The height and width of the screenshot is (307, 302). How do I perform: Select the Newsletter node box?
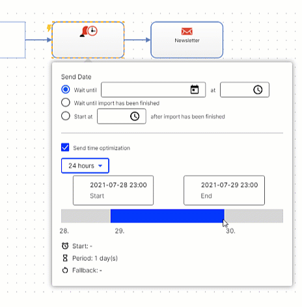point(187,40)
